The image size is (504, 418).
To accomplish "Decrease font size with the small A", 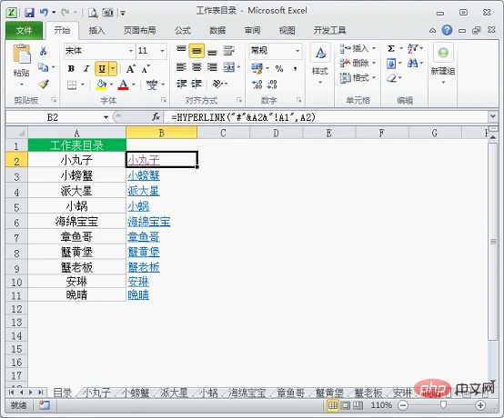I will click(146, 69).
